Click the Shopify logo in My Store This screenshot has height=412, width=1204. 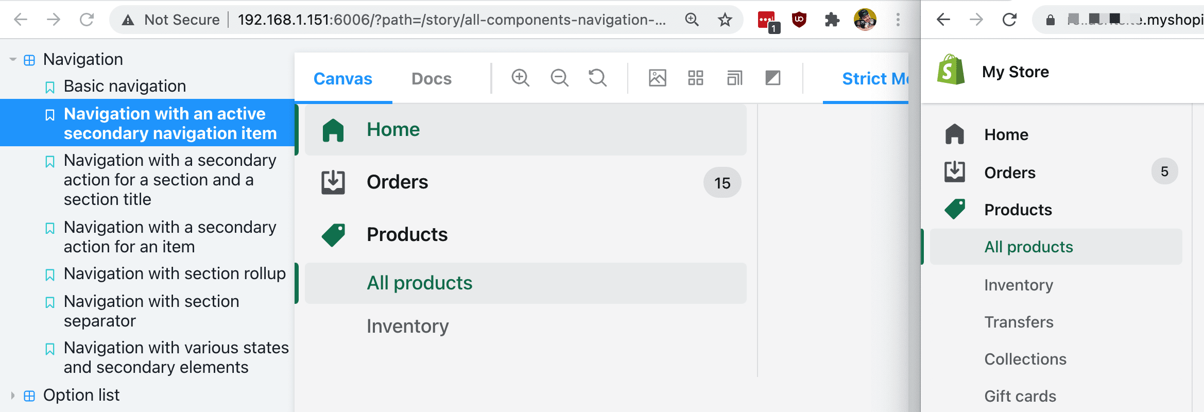951,71
